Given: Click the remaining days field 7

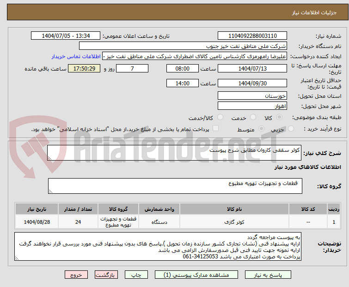Looking at the screenshot, I should click(x=132, y=68).
